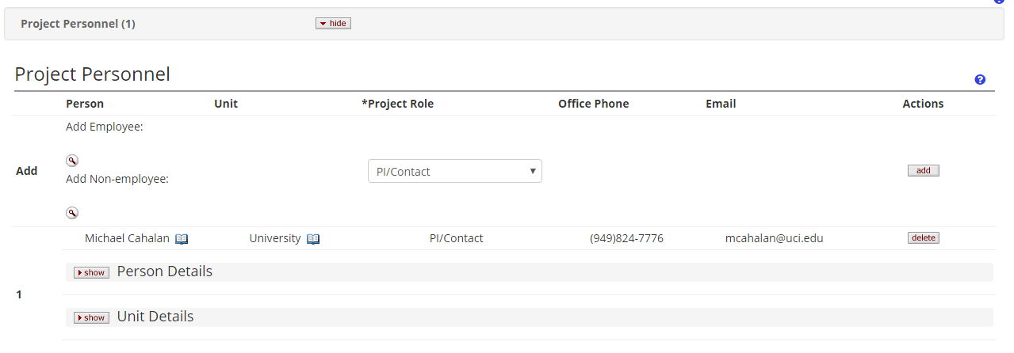Open help icon beside Project Personnel heading
1014x353 pixels.
(980, 80)
